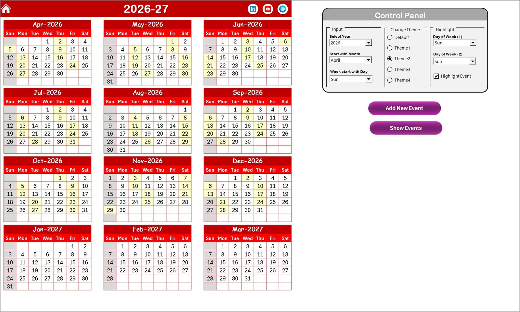Select the Default theme radio button
520x312 pixels.
point(390,37)
